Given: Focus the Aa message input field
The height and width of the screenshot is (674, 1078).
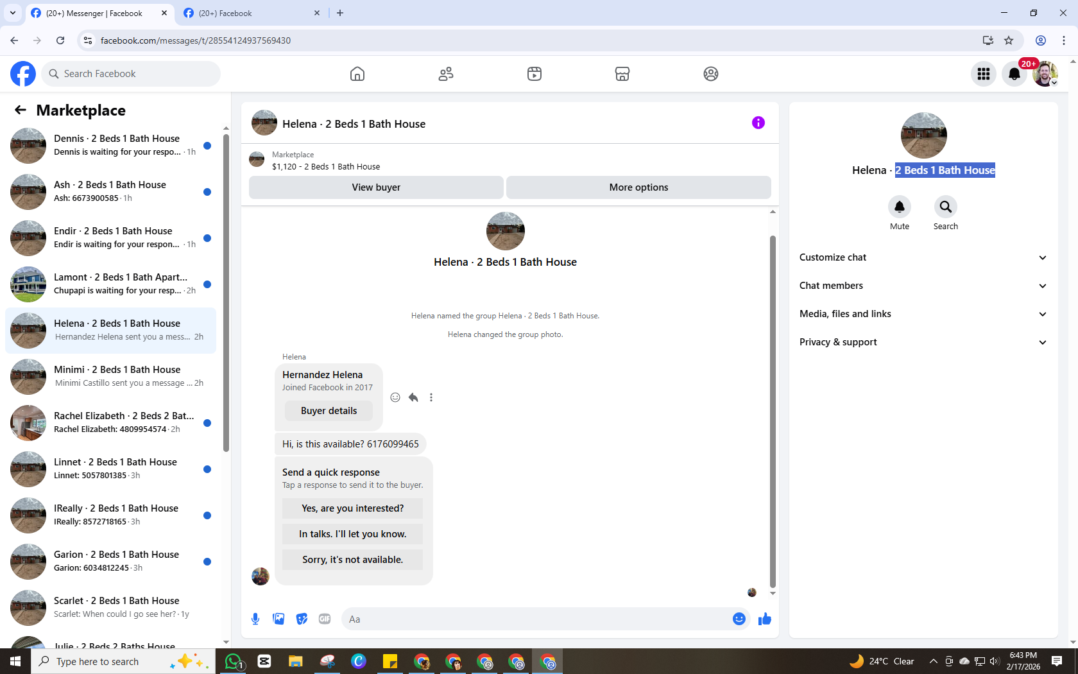Looking at the screenshot, I should pos(536,619).
